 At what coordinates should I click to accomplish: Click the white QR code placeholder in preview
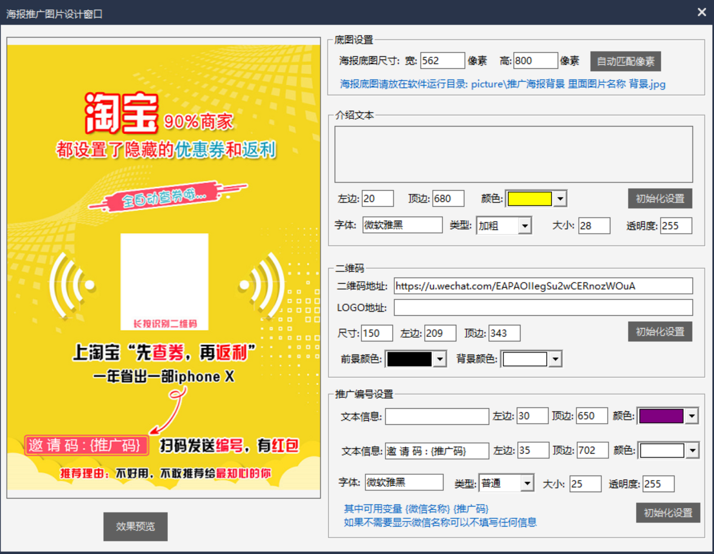tap(164, 282)
